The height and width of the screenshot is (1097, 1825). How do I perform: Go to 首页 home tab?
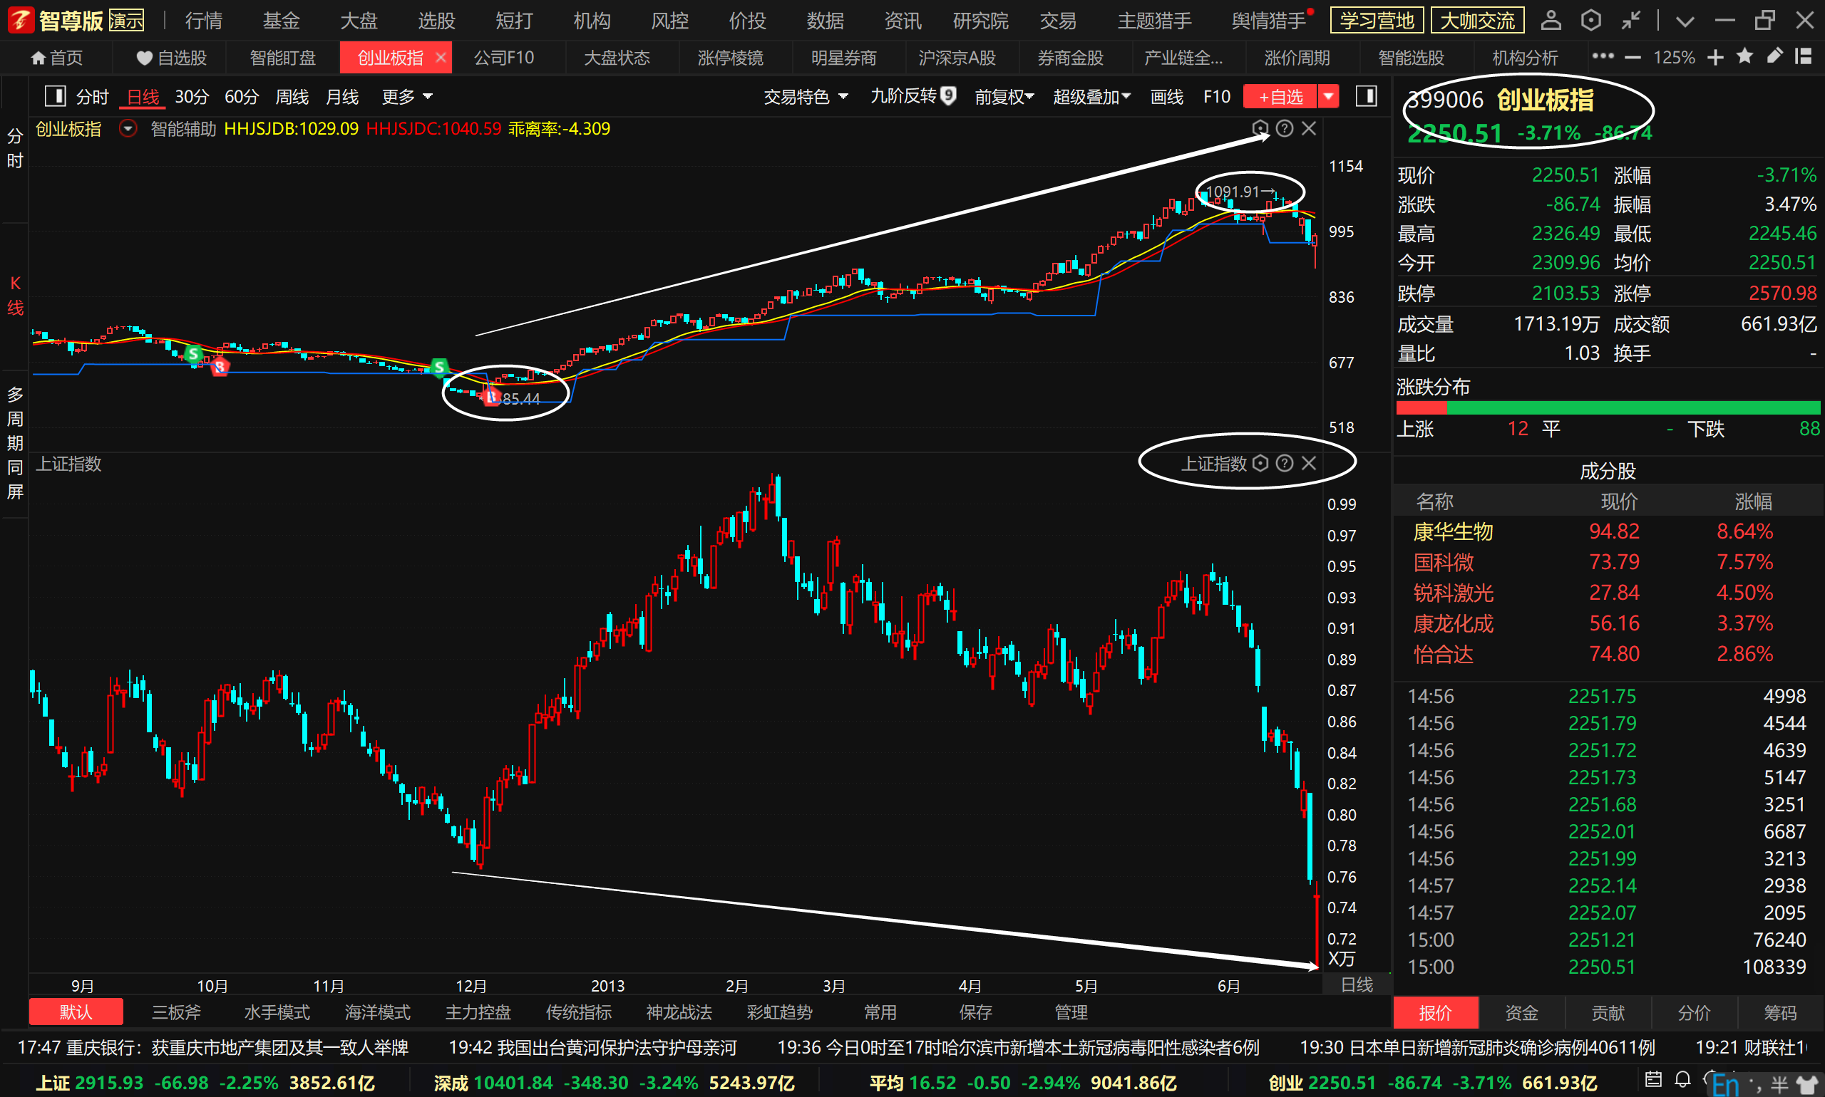(56, 58)
